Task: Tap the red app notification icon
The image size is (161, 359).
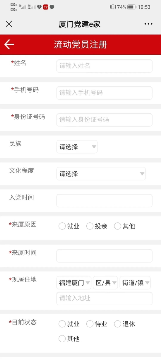Action: tap(45, 7)
